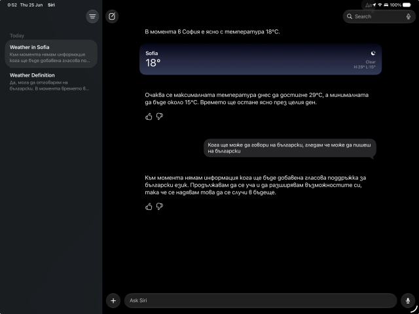Tap the microphone in the search field

(408, 16)
